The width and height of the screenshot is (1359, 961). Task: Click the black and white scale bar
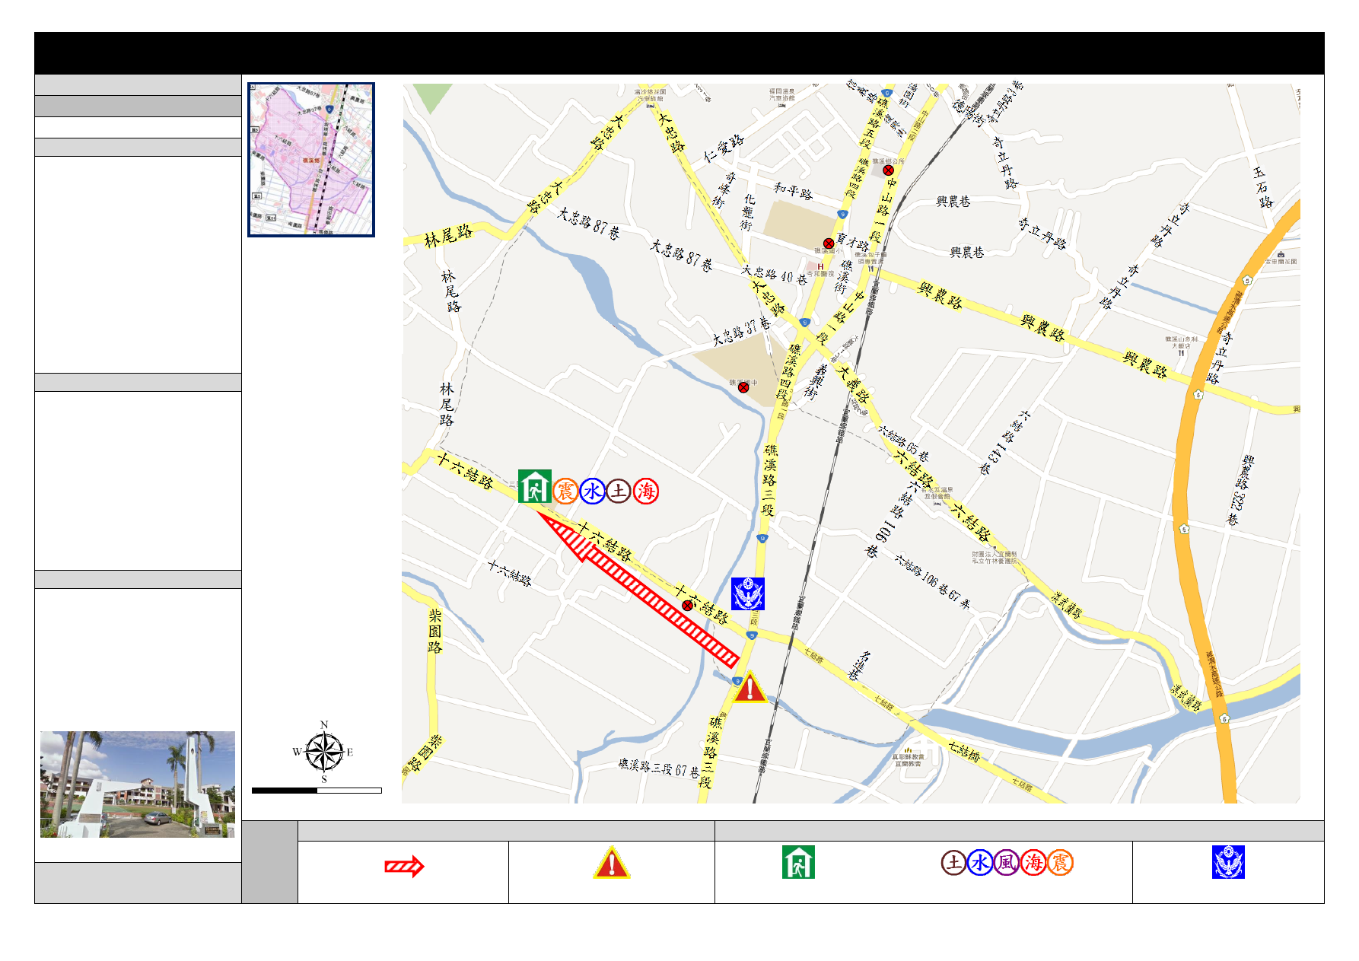pyautogui.click(x=317, y=791)
